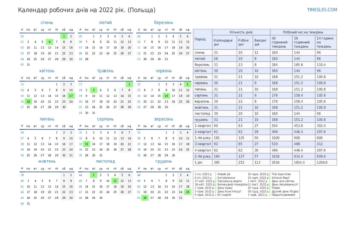This screenshot has width=355, height=251.
Task: Click the 'День Конституції' legend entry
Action: 229,192
